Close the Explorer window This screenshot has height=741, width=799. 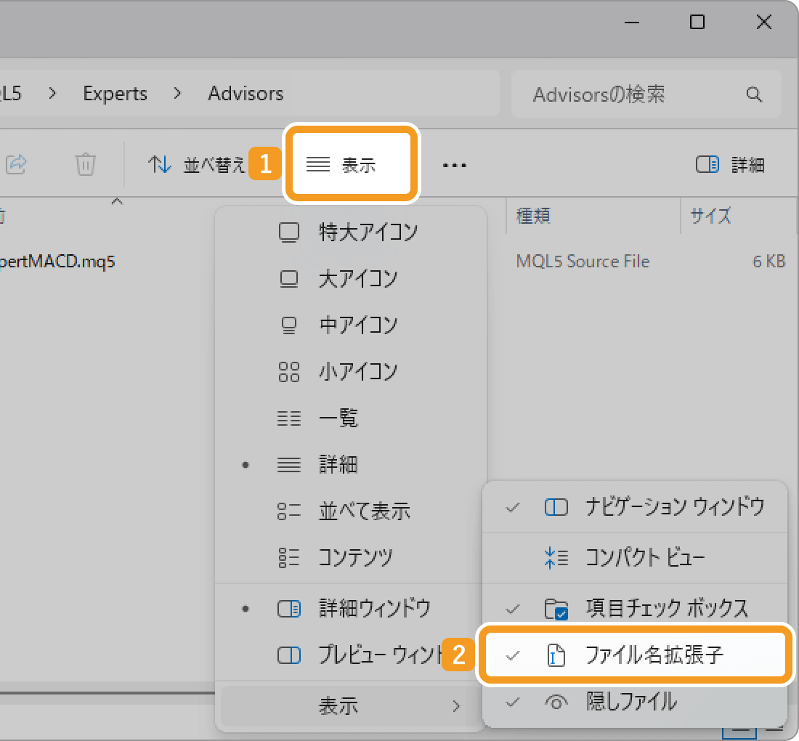pyautogui.click(x=764, y=22)
